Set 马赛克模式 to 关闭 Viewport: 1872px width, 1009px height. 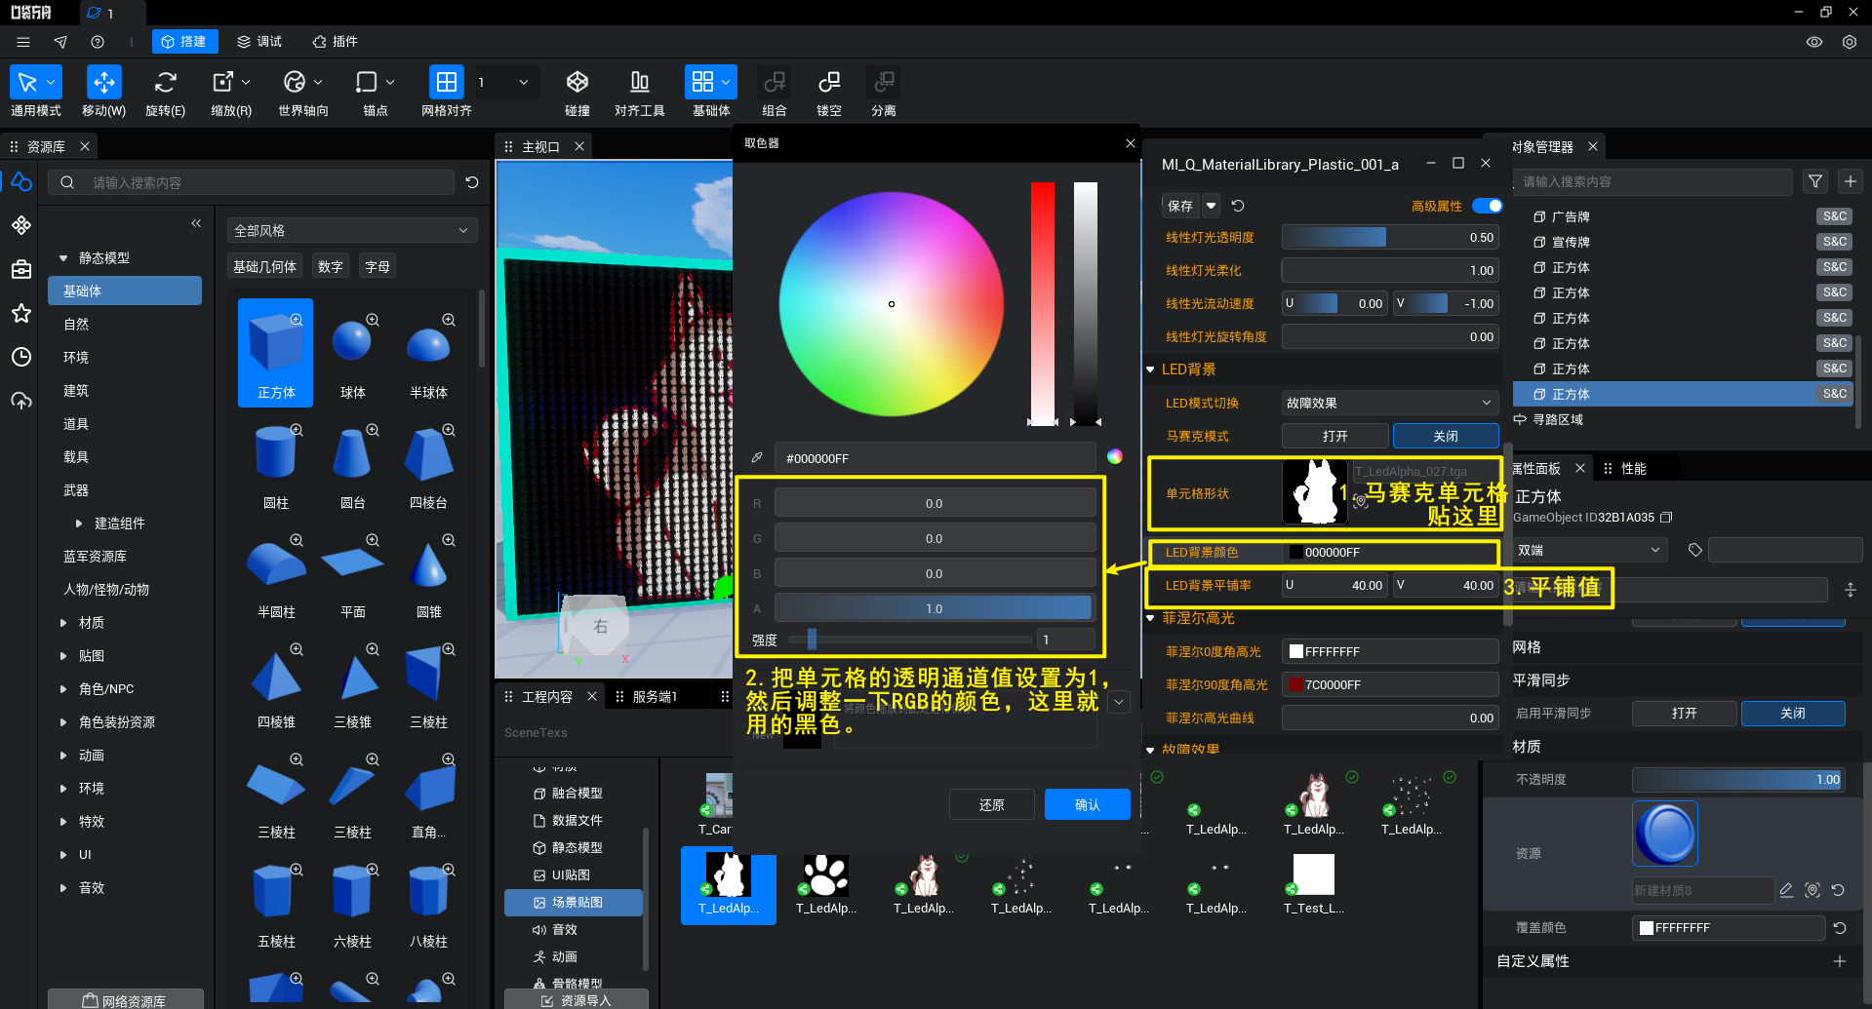click(x=1446, y=436)
